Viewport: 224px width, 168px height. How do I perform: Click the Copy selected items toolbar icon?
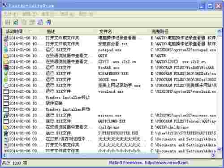[x=24, y=22]
